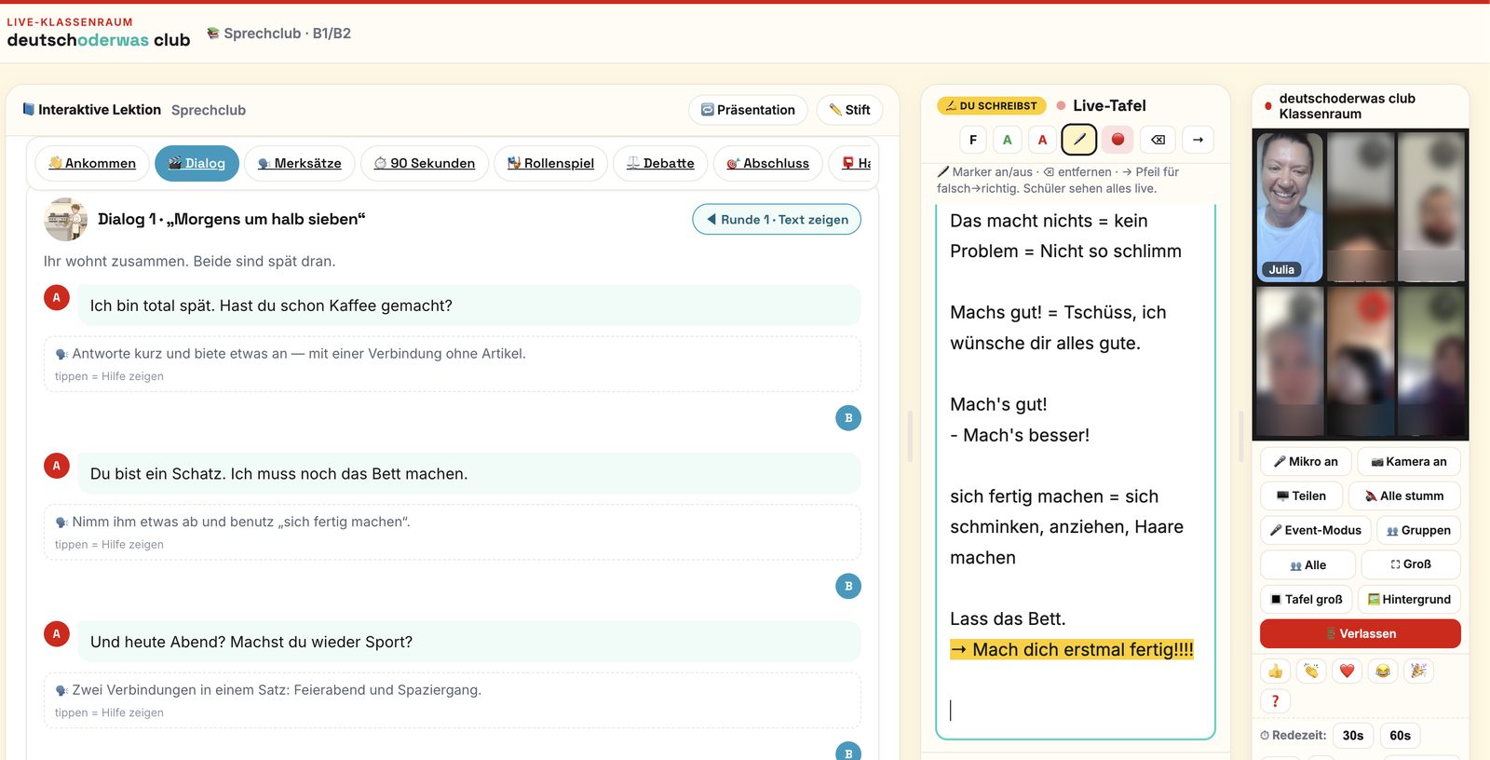
Task: Choose the green A text color
Action: click(1007, 140)
